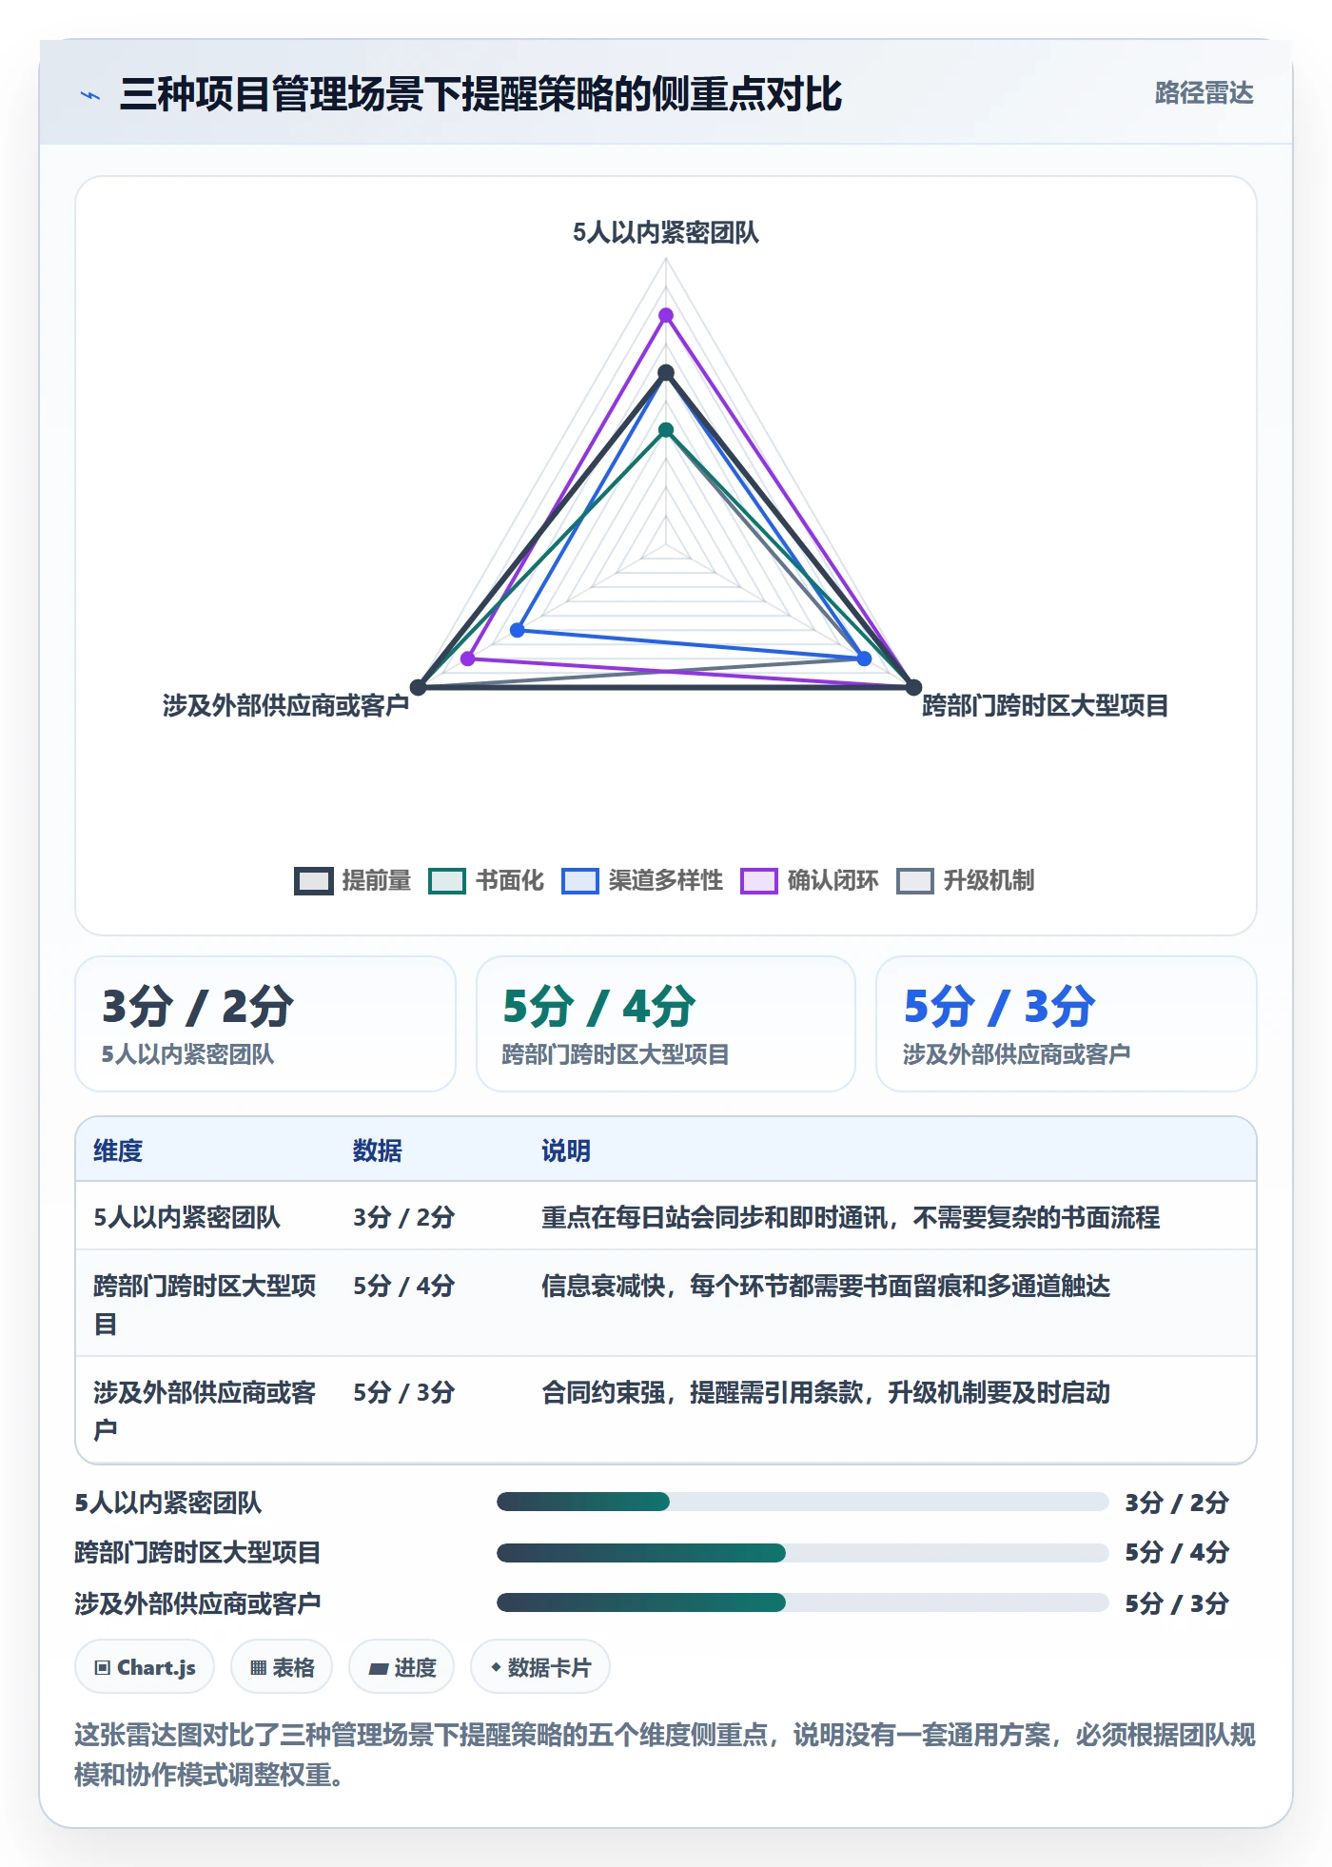Click the 数据 column header
Viewport: 1332px width, 1867px height.
(x=378, y=1150)
